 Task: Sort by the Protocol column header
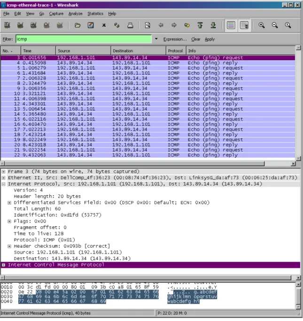coord(176,50)
